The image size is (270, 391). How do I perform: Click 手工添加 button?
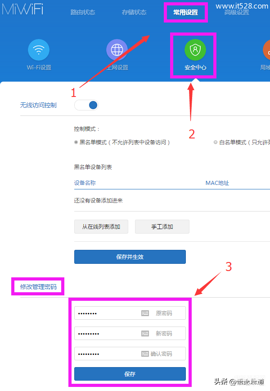point(162,227)
